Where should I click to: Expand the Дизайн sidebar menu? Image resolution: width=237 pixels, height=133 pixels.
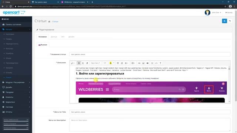pyautogui.click(x=16, y=87)
